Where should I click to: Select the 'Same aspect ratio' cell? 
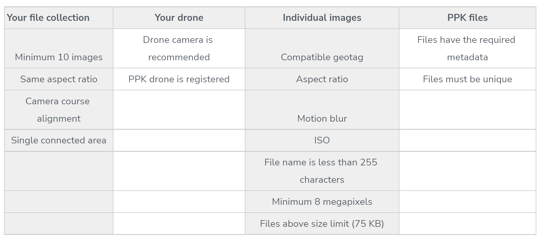[59, 79]
